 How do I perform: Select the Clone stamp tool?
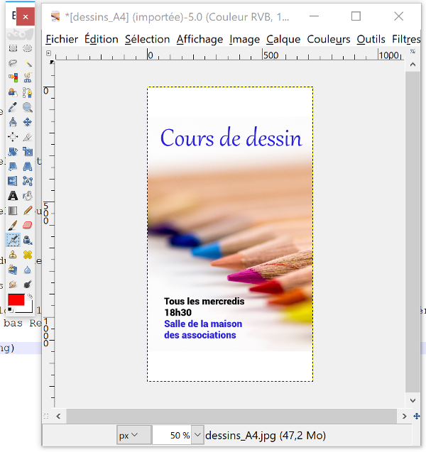pos(13,255)
